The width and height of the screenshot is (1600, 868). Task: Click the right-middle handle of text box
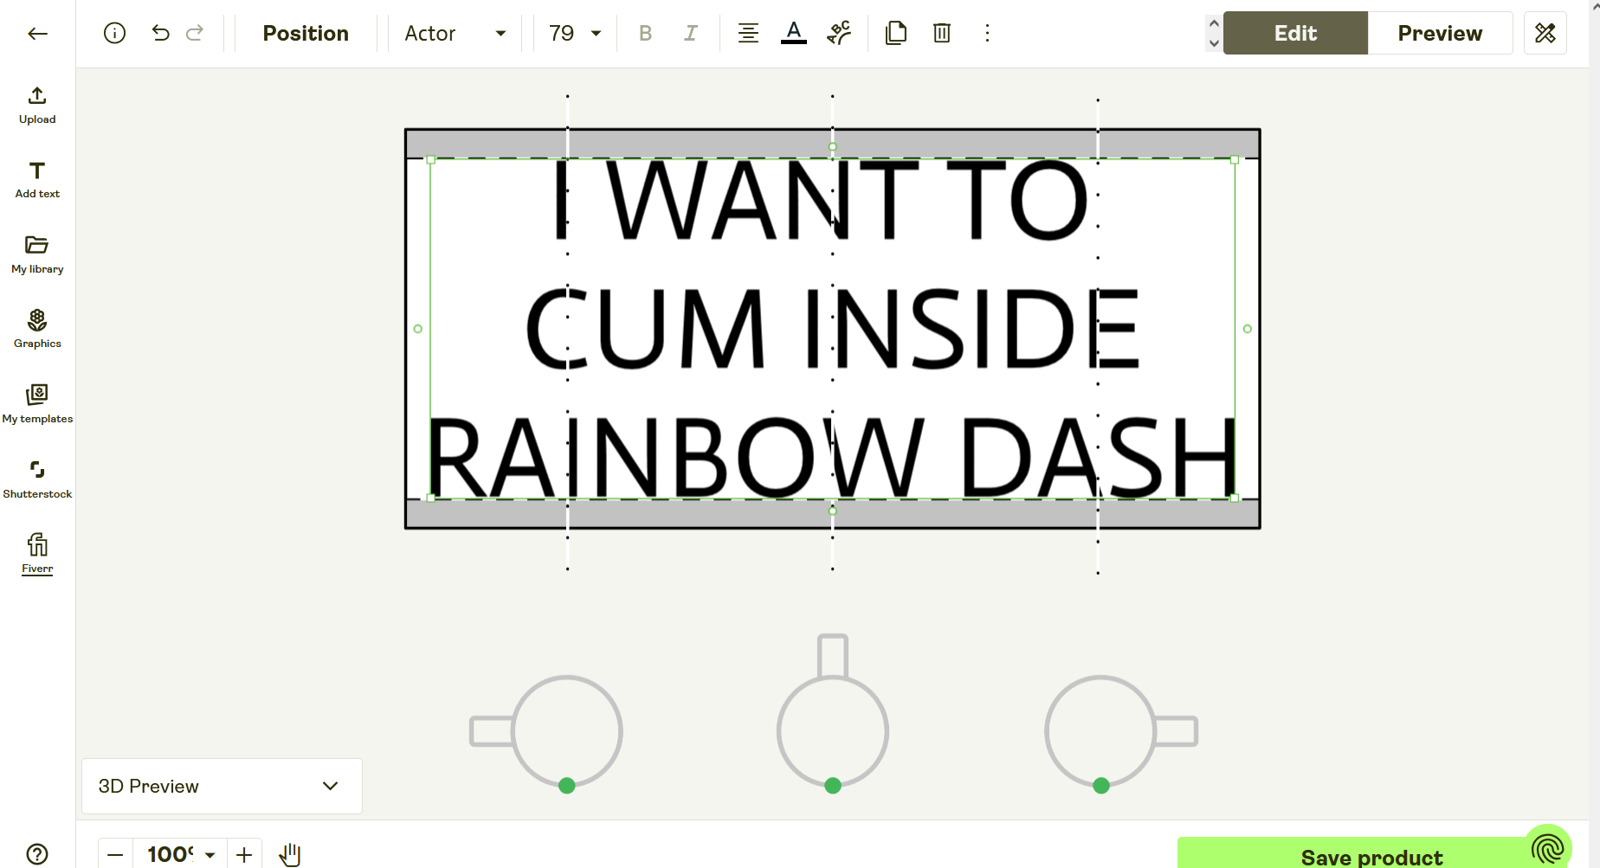tap(1247, 329)
